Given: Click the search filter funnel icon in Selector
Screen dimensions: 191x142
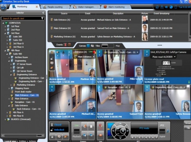Looking at the screenshot, I should [43, 18].
